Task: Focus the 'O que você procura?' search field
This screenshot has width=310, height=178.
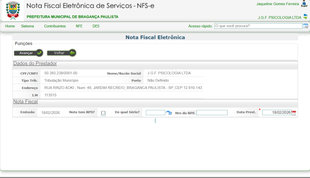Action: 258,26
